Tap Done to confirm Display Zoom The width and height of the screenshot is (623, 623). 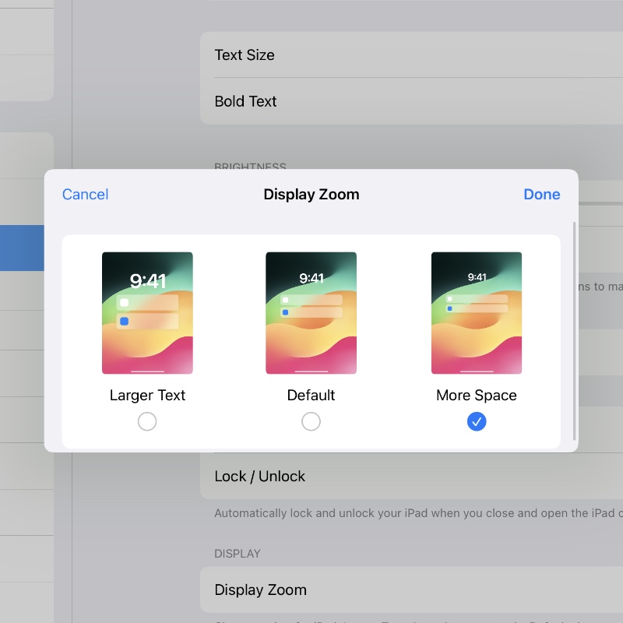pyautogui.click(x=541, y=195)
